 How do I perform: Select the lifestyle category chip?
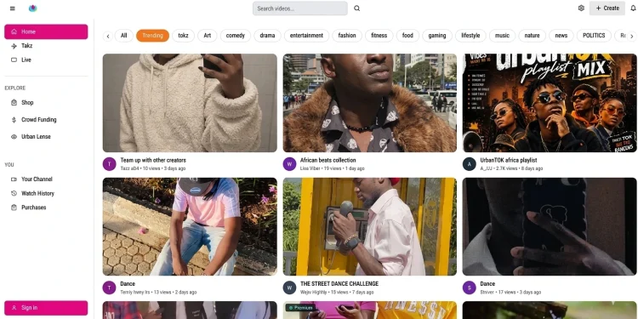[470, 36]
